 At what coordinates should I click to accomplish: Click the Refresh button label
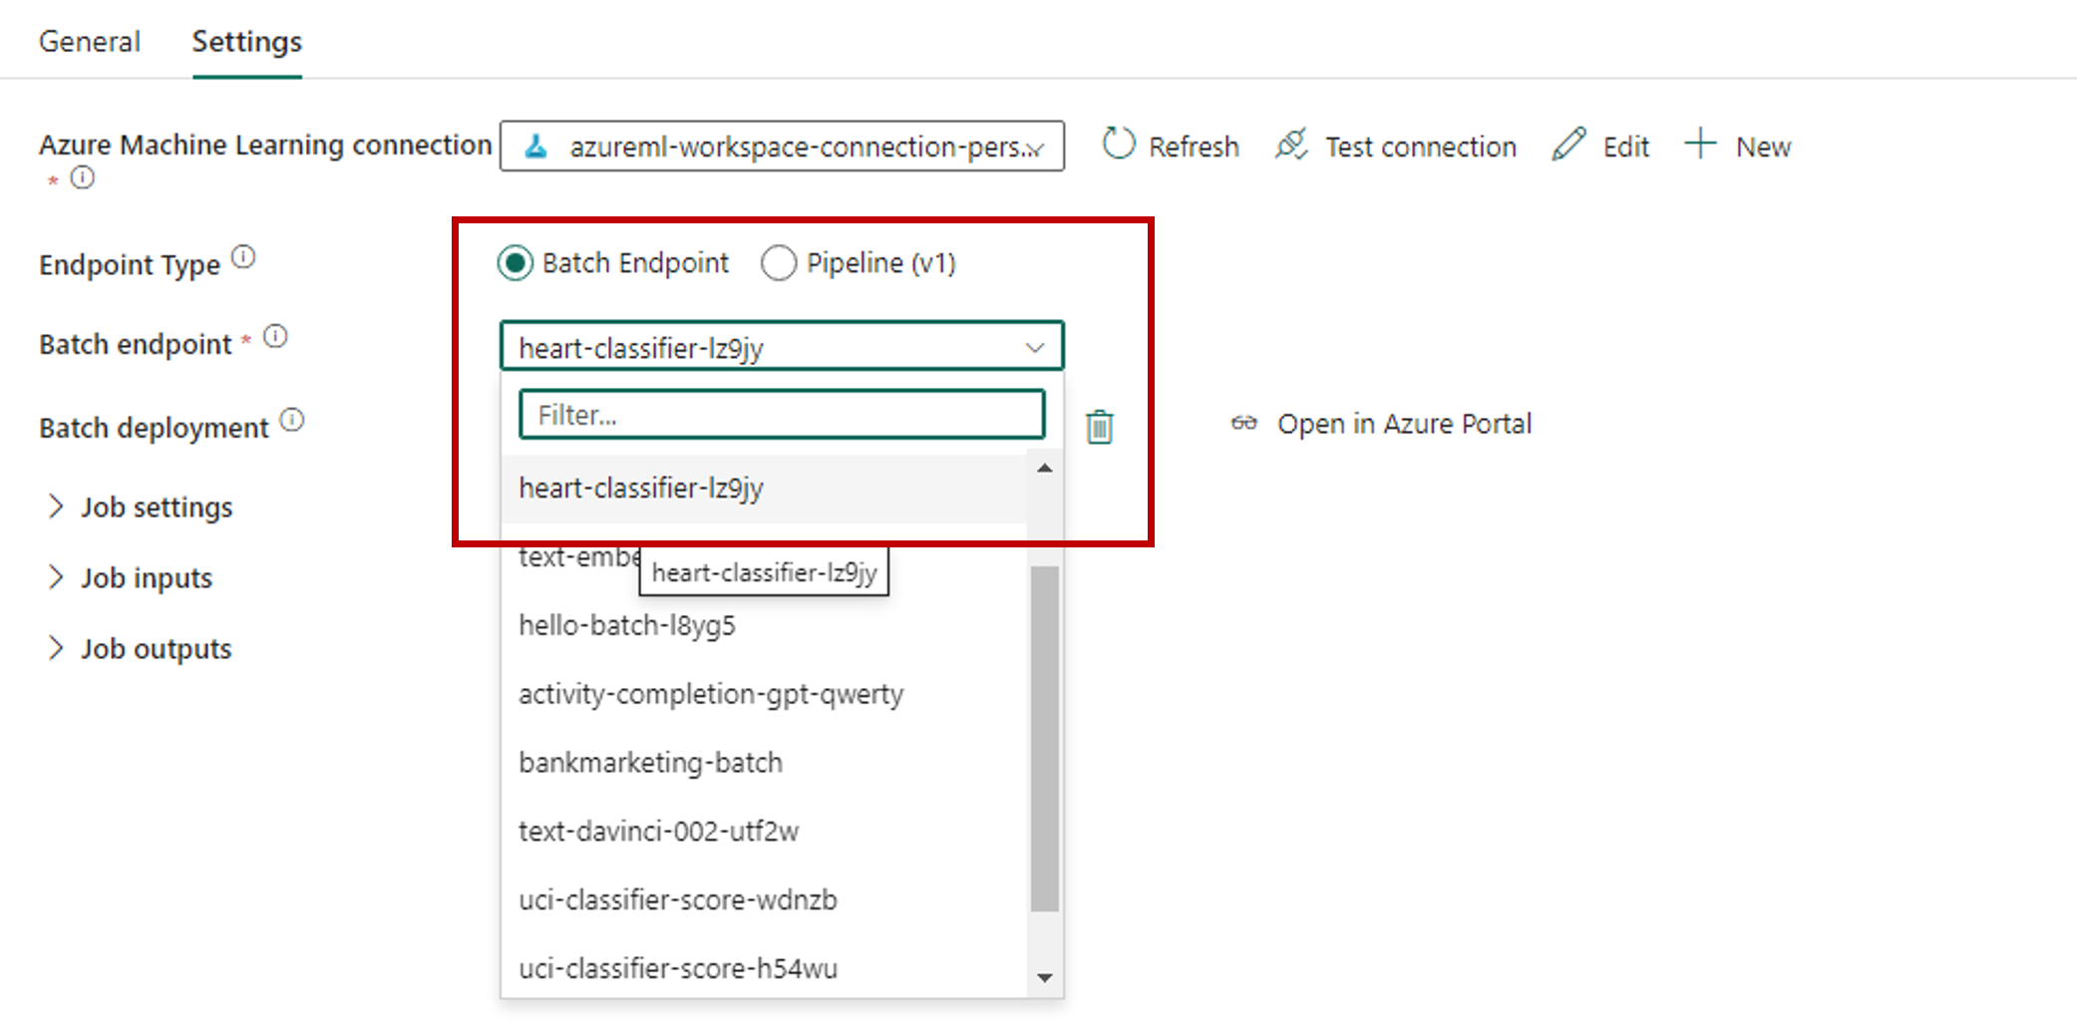[x=1194, y=147]
